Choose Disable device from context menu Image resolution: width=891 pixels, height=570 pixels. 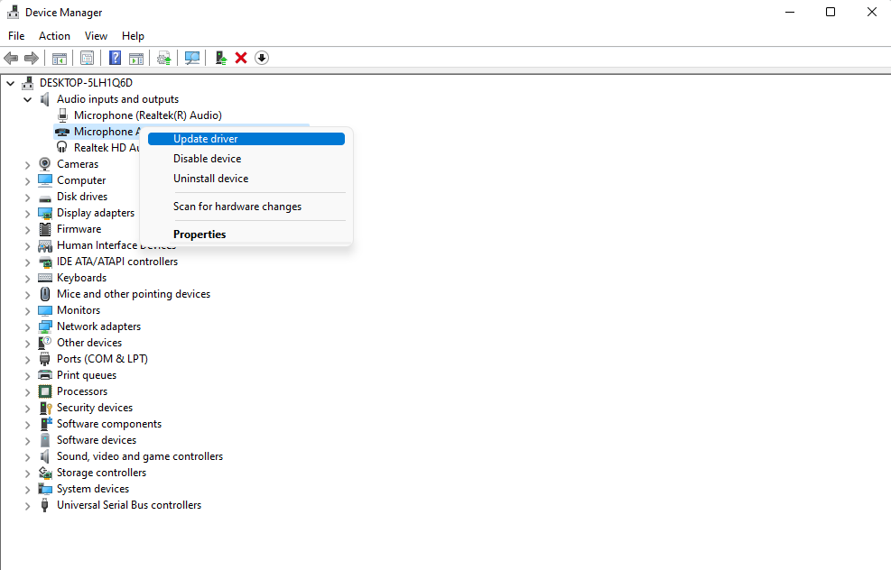(246, 159)
